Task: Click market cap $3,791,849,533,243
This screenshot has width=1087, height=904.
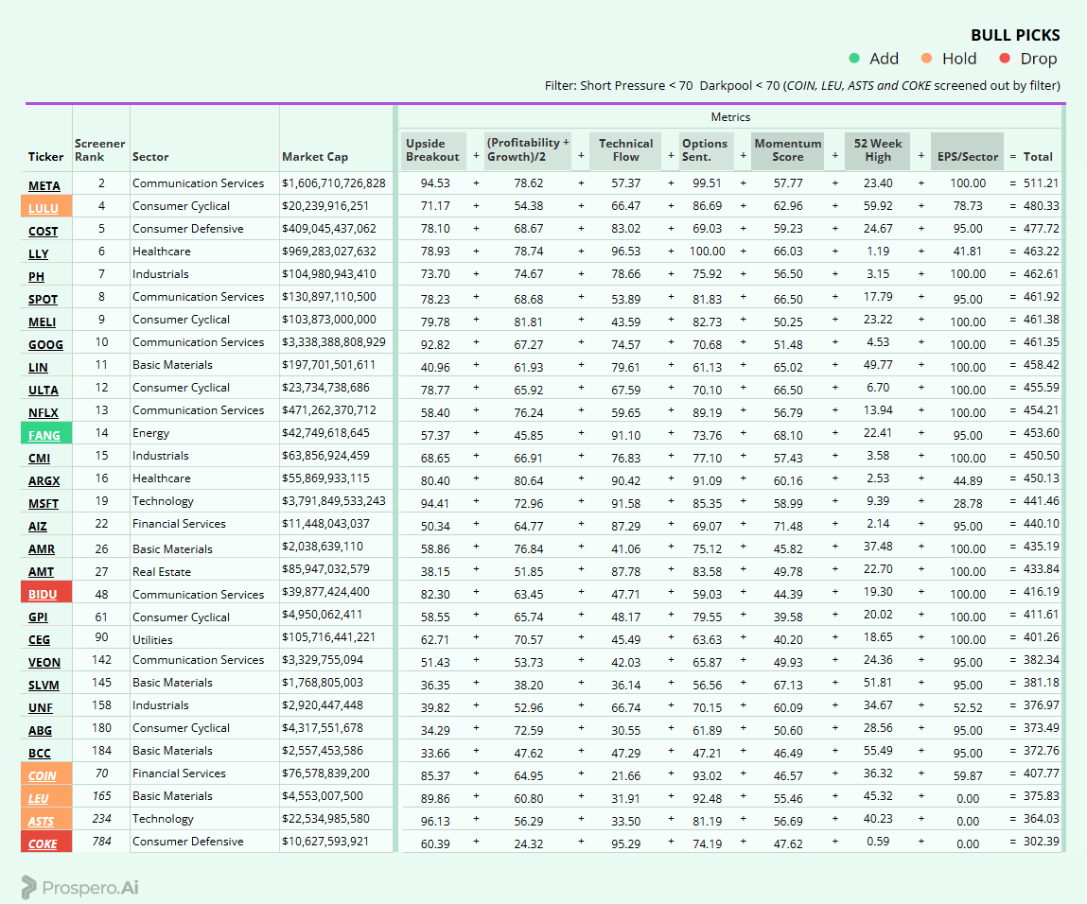Action: [x=333, y=501]
